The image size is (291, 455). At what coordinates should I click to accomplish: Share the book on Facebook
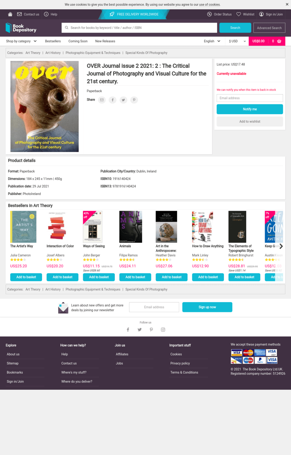coord(113,100)
